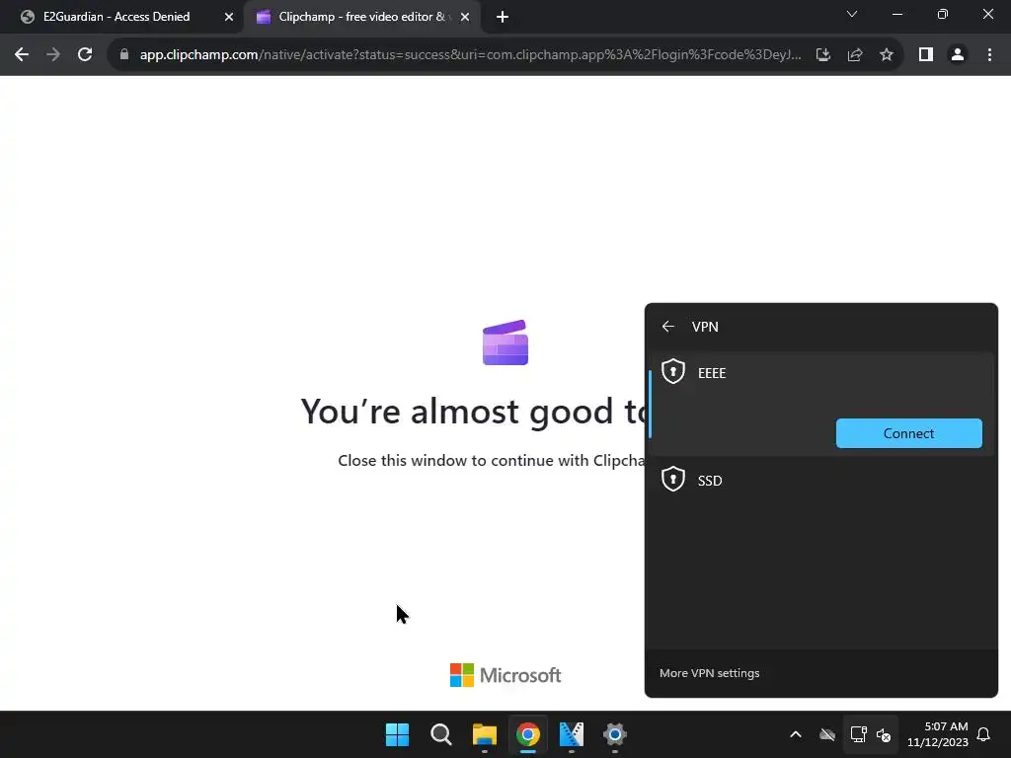This screenshot has width=1011, height=758.
Task: Click the VPN flyout title
Action: (x=705, y=327)
